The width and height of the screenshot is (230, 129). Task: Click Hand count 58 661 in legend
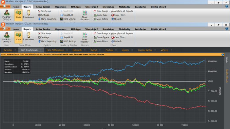[26, 61]
